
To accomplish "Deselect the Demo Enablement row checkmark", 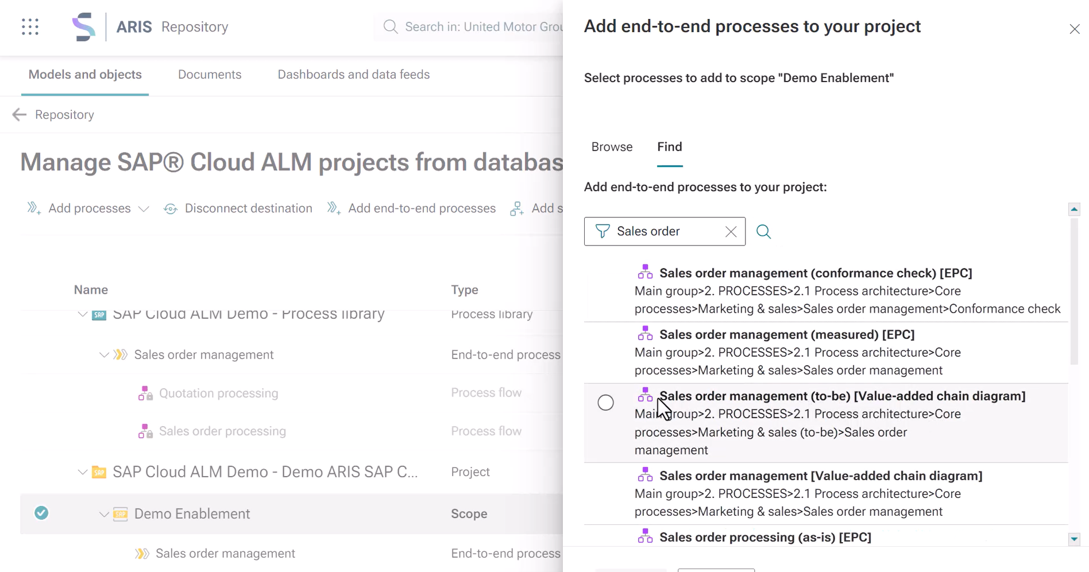I will [41, 512].
